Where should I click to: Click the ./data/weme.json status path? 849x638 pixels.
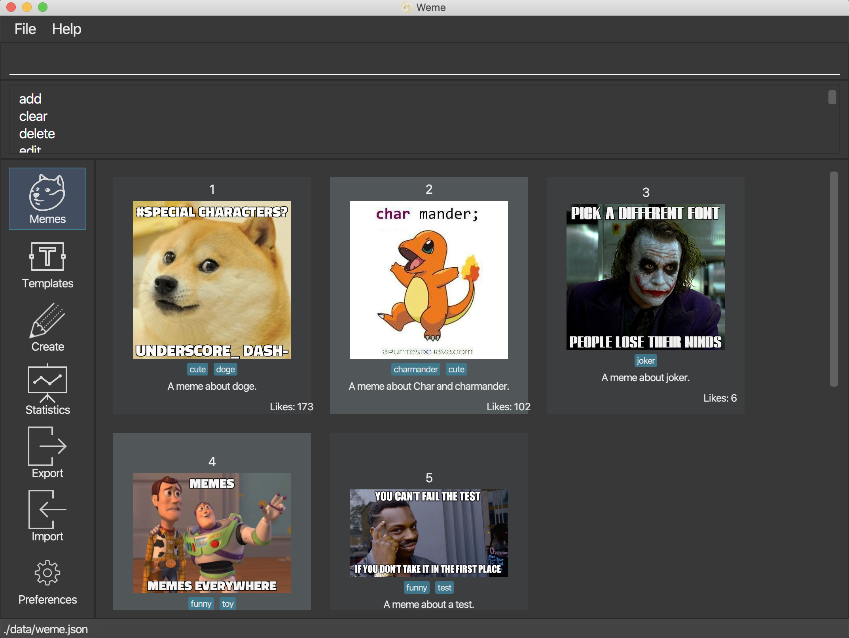[x=46, y=629]
